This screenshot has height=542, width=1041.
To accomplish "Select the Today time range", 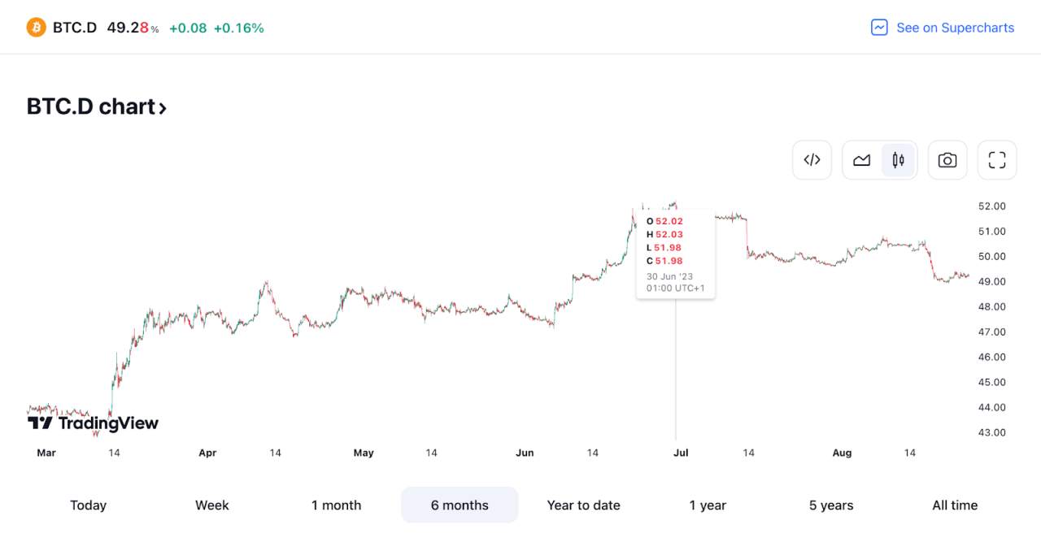I will (x=88, y=505).
